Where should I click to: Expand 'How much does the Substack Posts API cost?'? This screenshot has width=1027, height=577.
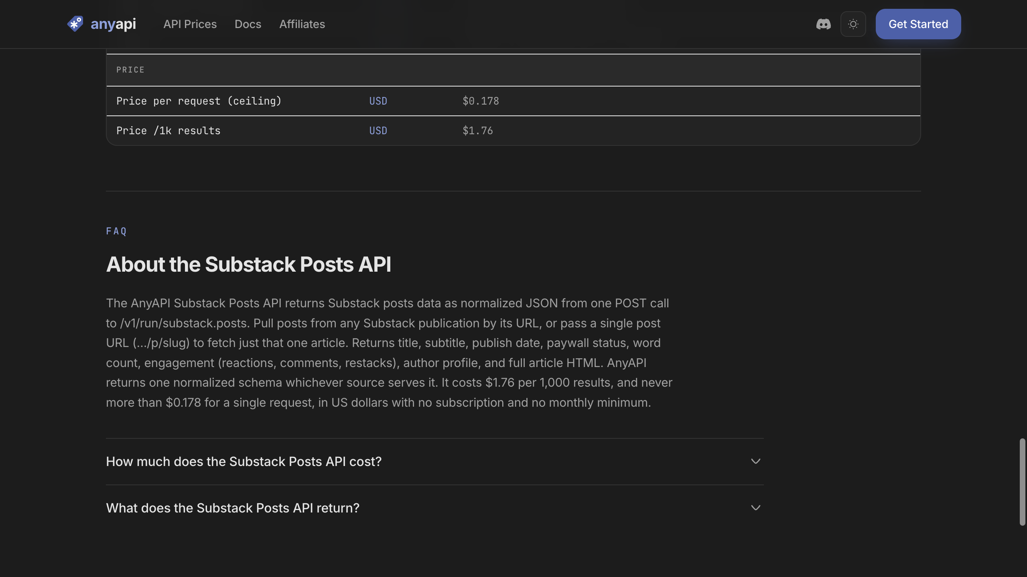434,462
